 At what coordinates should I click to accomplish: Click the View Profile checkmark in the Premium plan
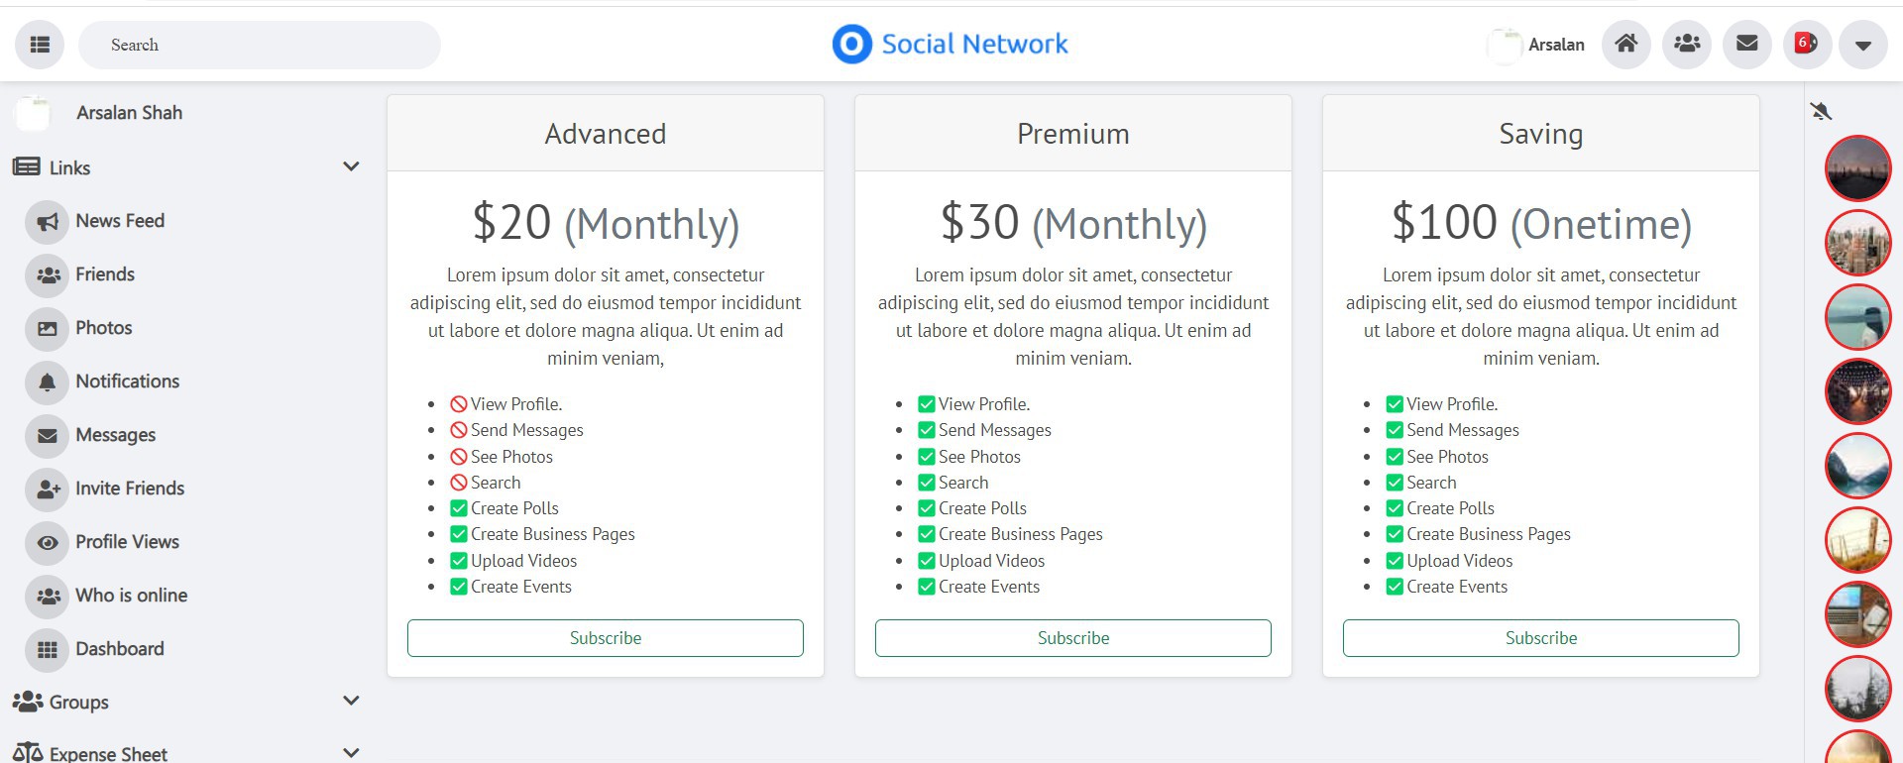927,404
